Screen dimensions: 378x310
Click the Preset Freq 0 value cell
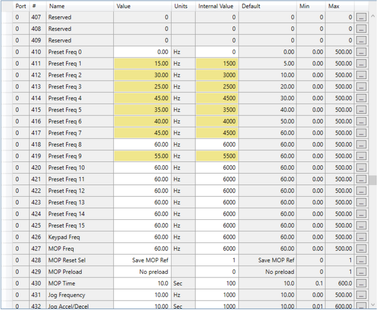[x=142, y=52]
